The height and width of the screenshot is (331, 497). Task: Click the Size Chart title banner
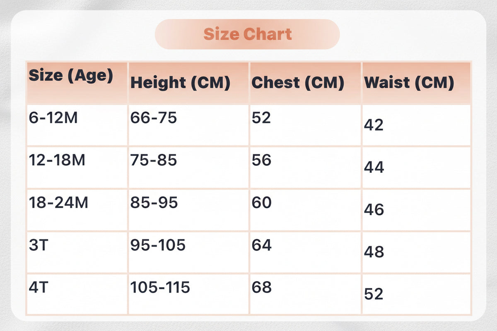[247, 34]
